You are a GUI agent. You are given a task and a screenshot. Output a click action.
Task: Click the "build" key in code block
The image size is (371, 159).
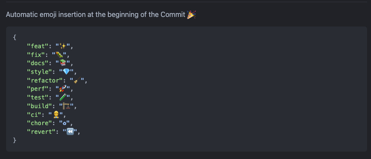(40, 106)
